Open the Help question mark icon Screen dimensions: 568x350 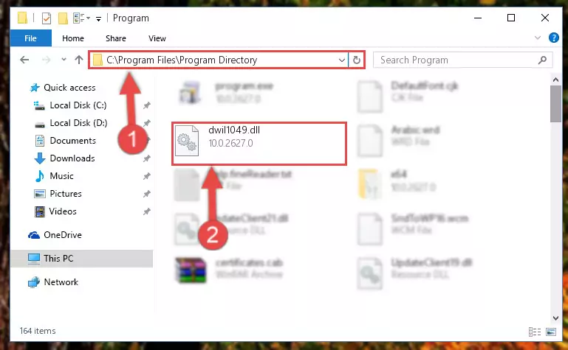pyautogui.click(x=553, y=38)
